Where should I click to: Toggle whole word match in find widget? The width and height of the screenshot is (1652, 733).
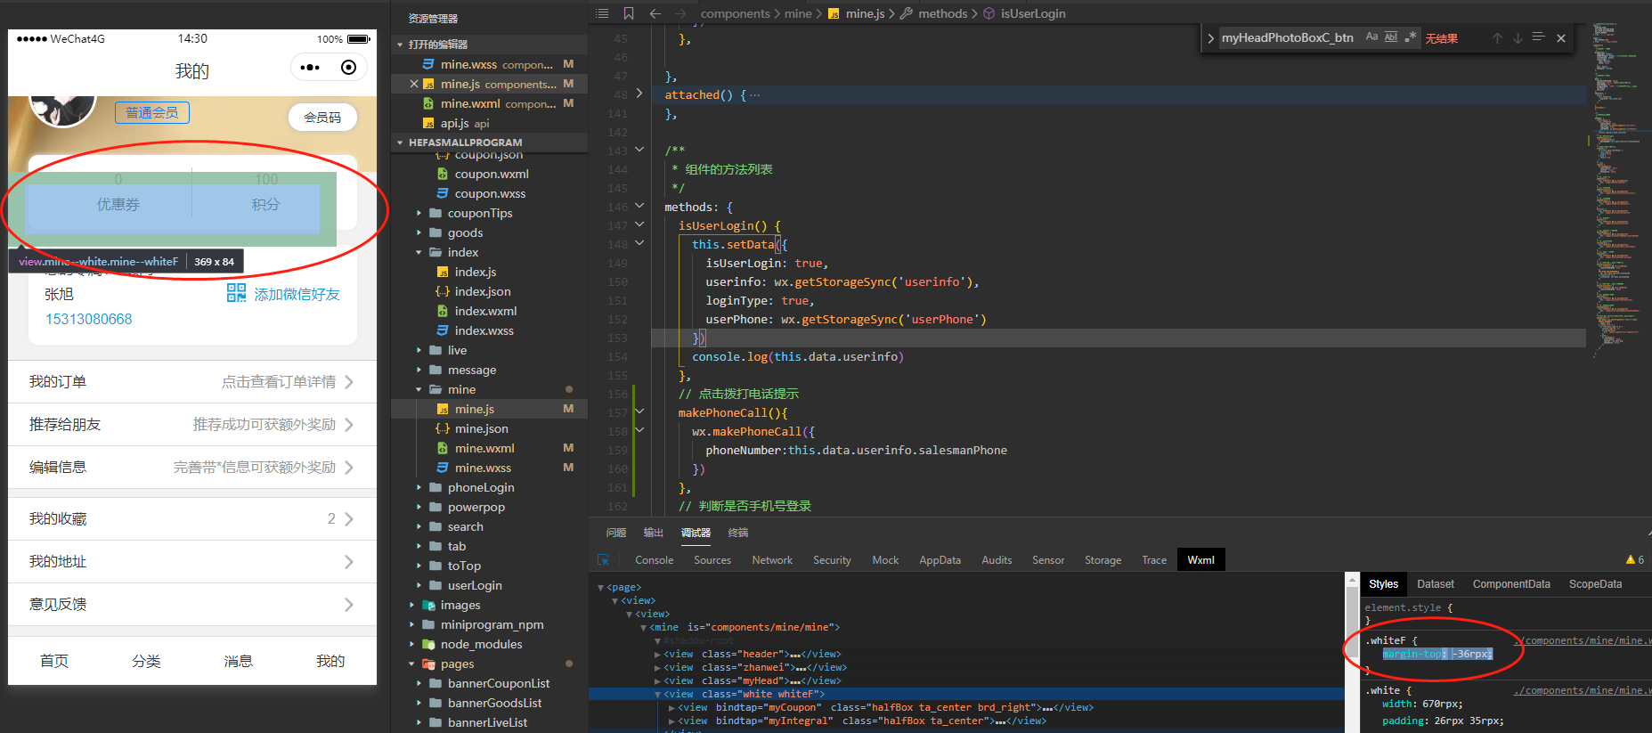(x=1390, y=37)
